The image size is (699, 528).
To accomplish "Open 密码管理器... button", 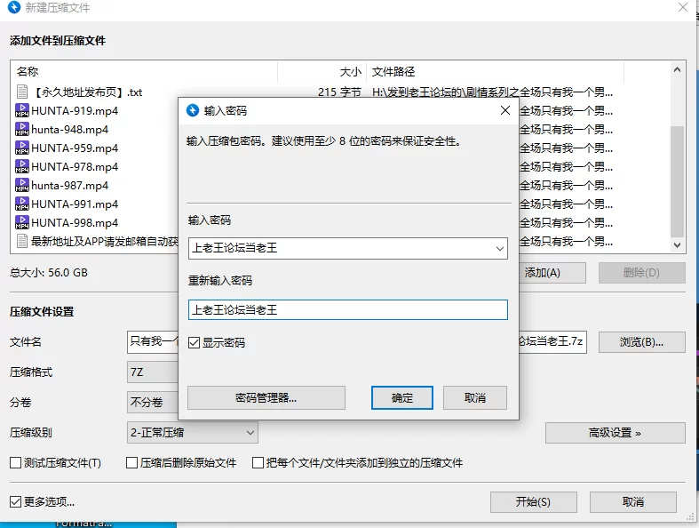I will click(x=266, y=397).
